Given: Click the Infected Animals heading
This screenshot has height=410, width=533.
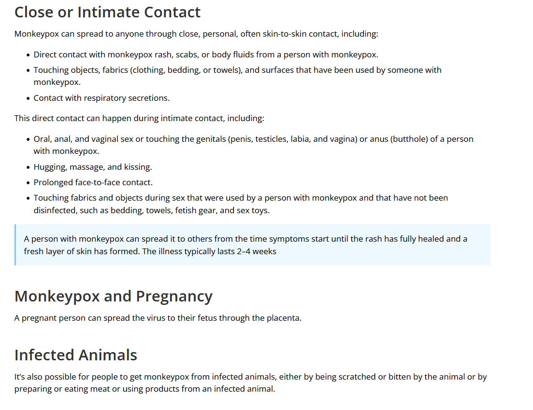Looking at the screenshot, I should click(x=75, y=355).
